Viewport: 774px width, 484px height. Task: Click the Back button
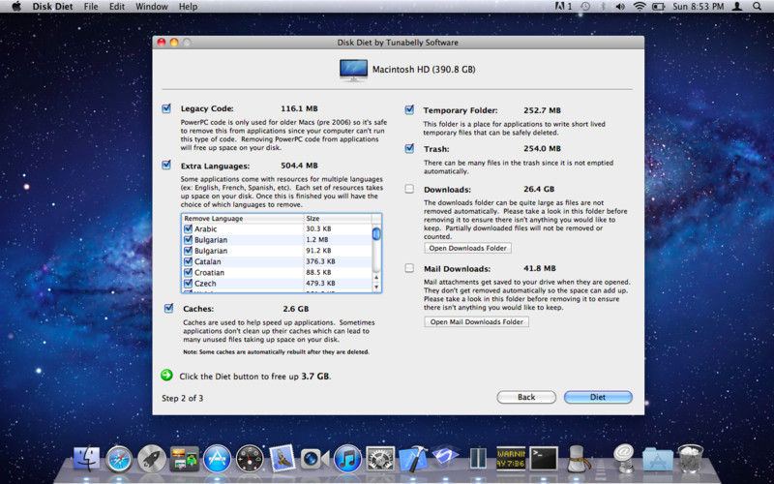[x=526, y=397]
